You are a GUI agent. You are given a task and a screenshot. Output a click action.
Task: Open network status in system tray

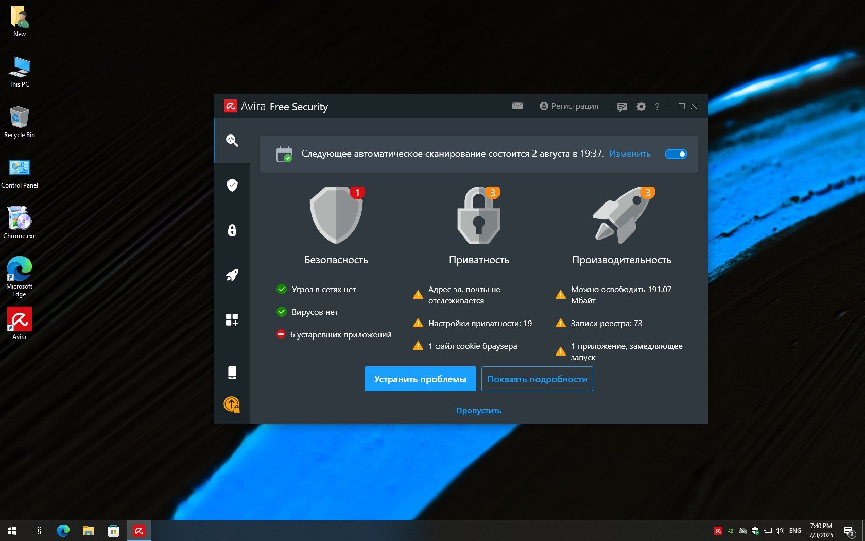point(768,531)
